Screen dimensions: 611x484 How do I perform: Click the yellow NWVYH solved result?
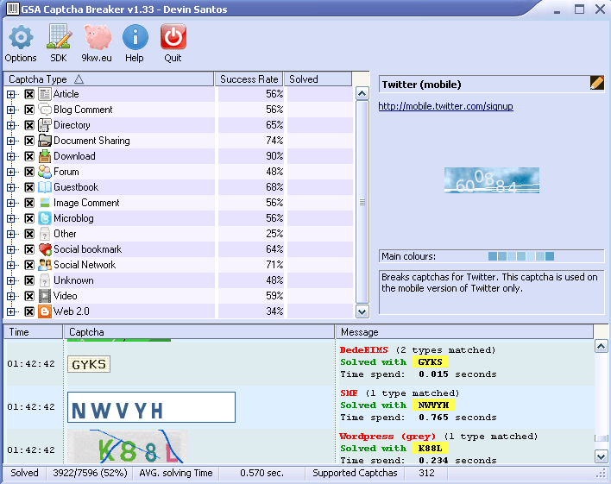point(433,405)
